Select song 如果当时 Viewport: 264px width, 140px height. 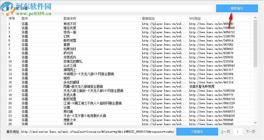click(70, 49)
